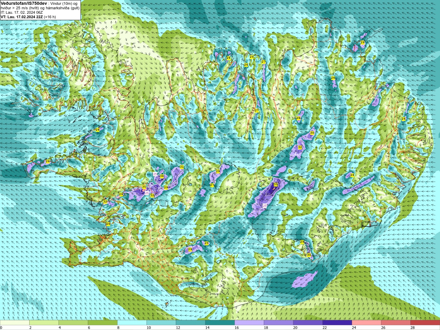The height and width of the screenshot is (330, 440).
Task: Click the 20–22 violet legend swatch
Action: coord(308,323)
